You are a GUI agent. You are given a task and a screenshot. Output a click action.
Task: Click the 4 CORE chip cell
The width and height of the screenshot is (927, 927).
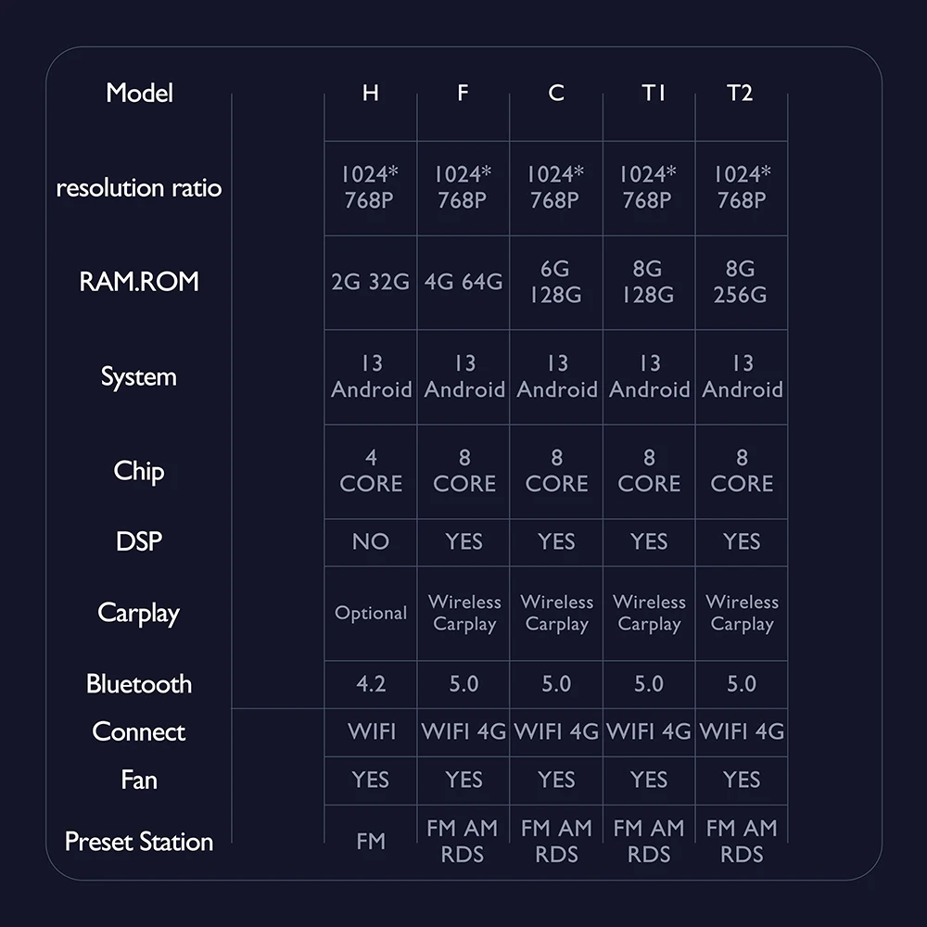[370, 471]
